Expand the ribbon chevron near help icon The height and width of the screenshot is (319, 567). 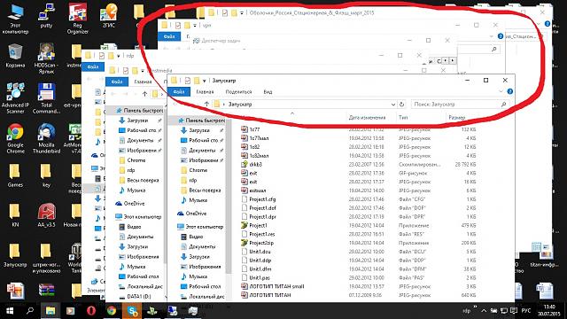click(501, 91)
